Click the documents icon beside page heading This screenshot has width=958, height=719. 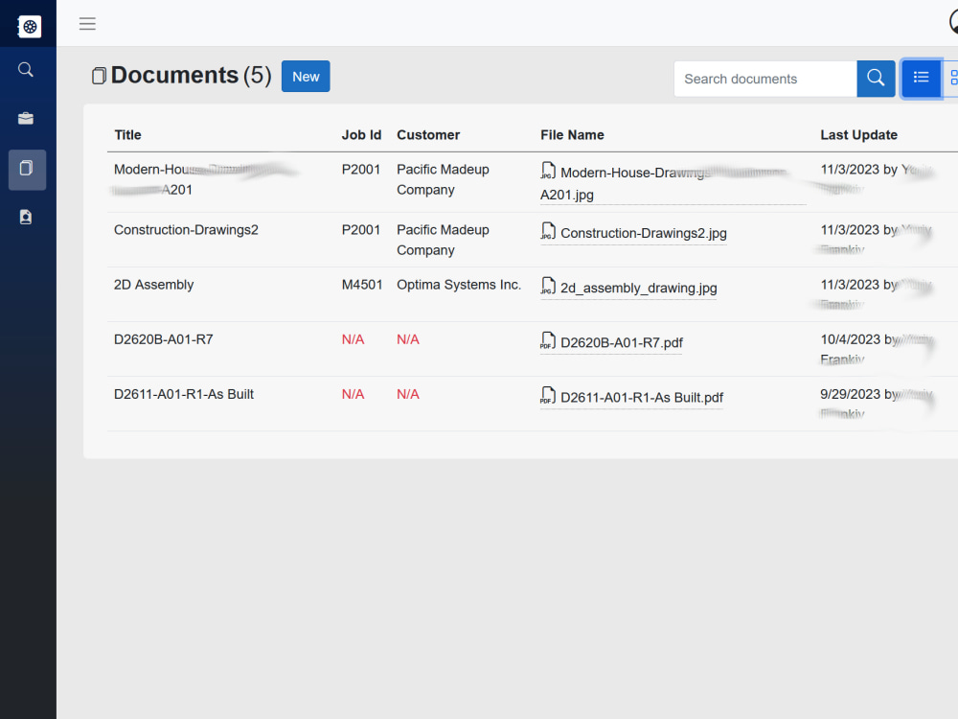coord(99,76)
